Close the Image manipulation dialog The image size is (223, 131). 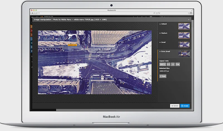(x=189, y=19)
